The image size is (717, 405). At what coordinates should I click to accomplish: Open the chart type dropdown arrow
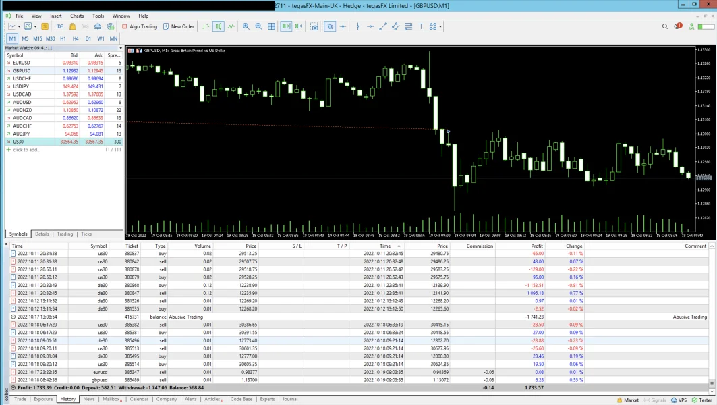click(x=20, y=26)
